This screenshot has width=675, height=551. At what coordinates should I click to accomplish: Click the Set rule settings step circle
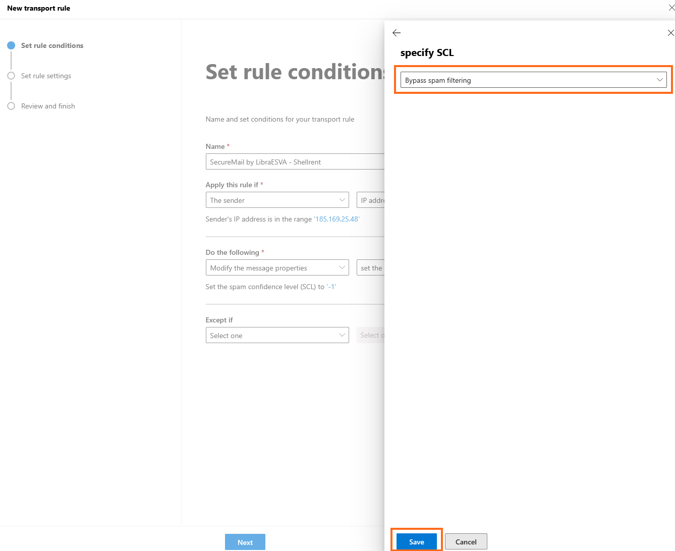[11, 76]
